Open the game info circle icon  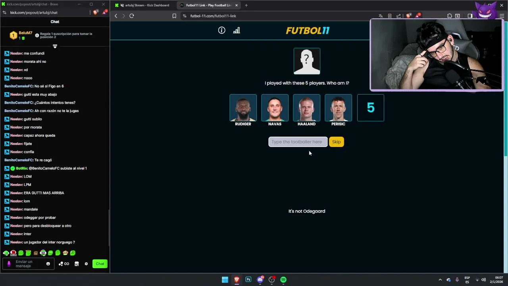(x=221, y=30)
